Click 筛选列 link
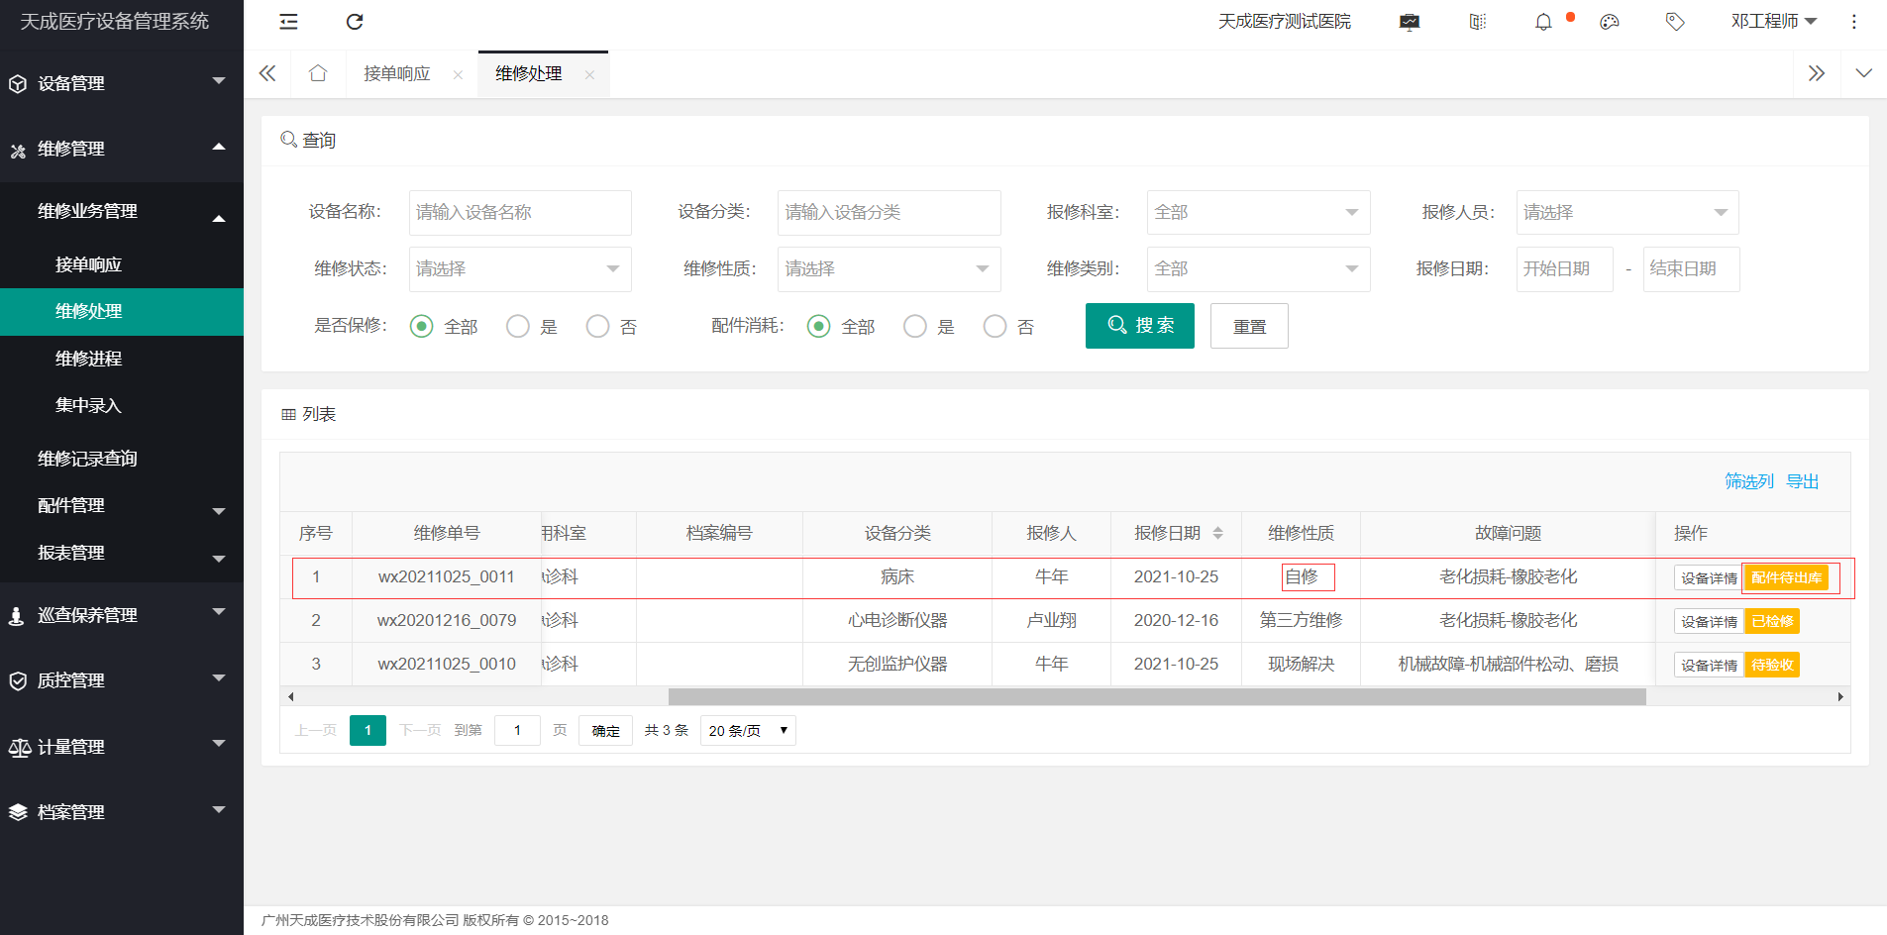The image size is (1887, 935). click(x=1749, y=481)
